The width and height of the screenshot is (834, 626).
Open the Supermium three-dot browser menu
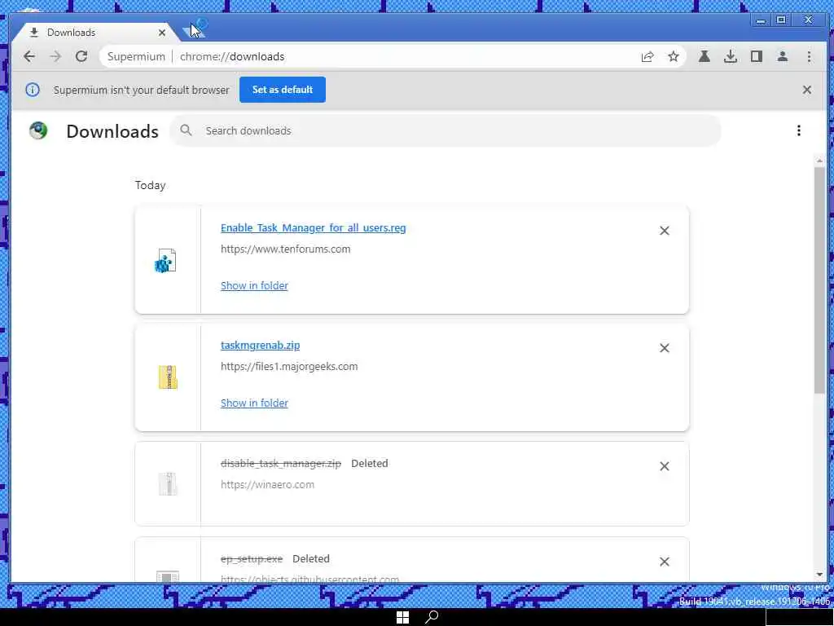click(x=809, y=56)
